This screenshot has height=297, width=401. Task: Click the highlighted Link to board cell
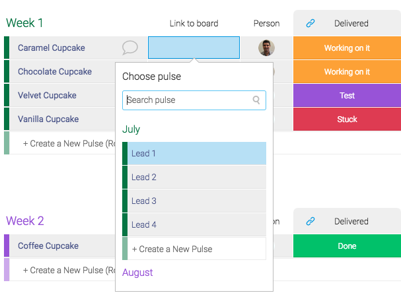click(x=194, y=48)
